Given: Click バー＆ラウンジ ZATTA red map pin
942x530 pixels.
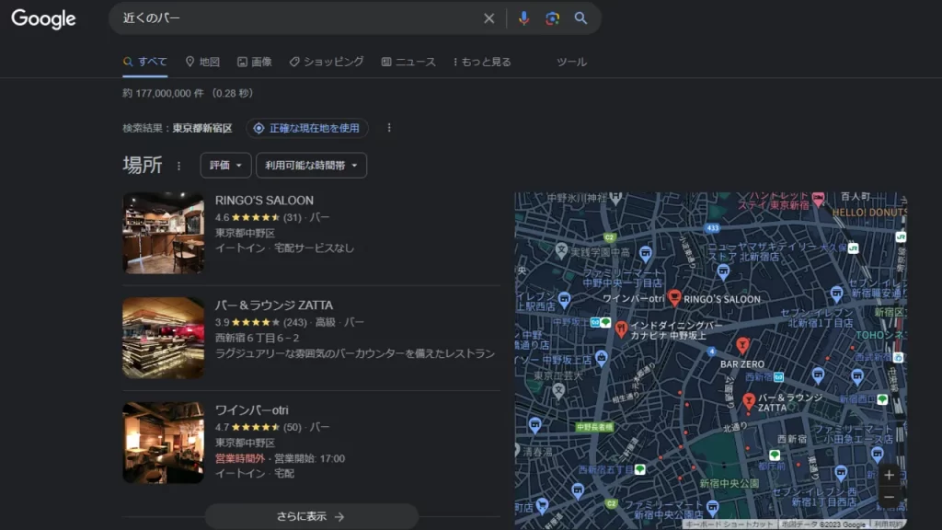Looking at the screenshot, I should [749, 401].
